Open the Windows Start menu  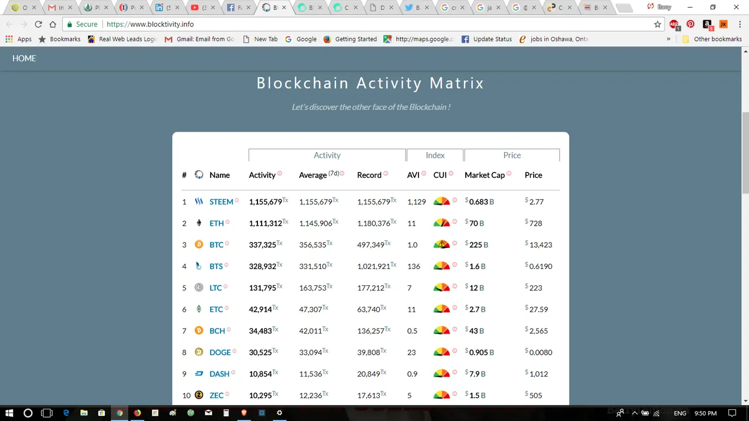click(9, 413)
